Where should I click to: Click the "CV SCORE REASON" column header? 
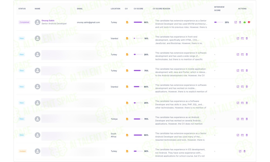pos(161,9)
